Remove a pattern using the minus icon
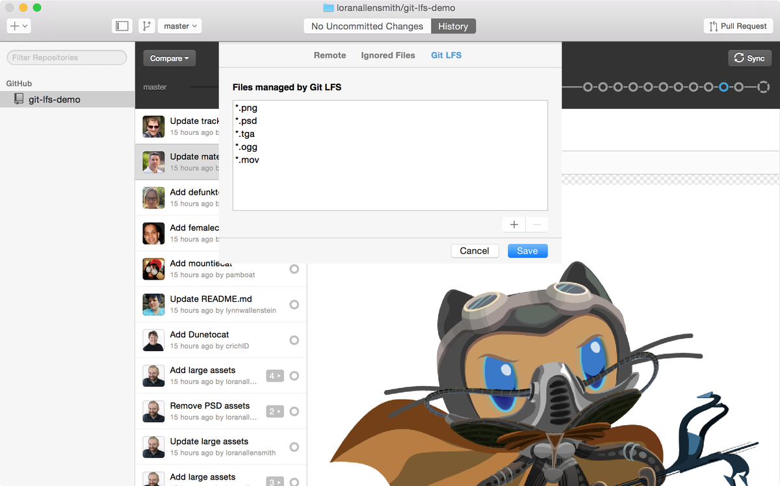 tap(537, 224)
